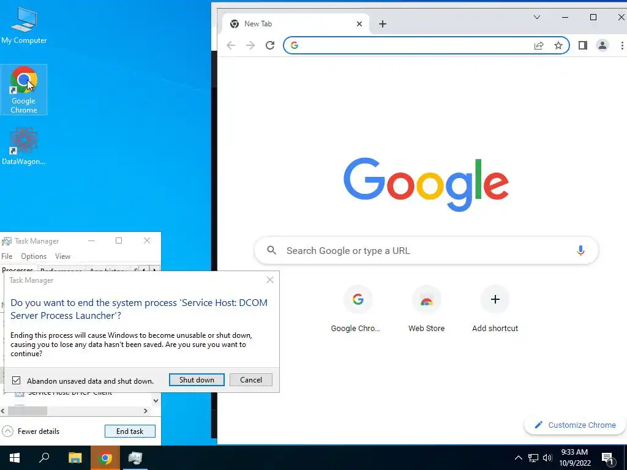Open Task Manager View menu
The height and width of the screenshot is (470, 627).
coord(63,256)
